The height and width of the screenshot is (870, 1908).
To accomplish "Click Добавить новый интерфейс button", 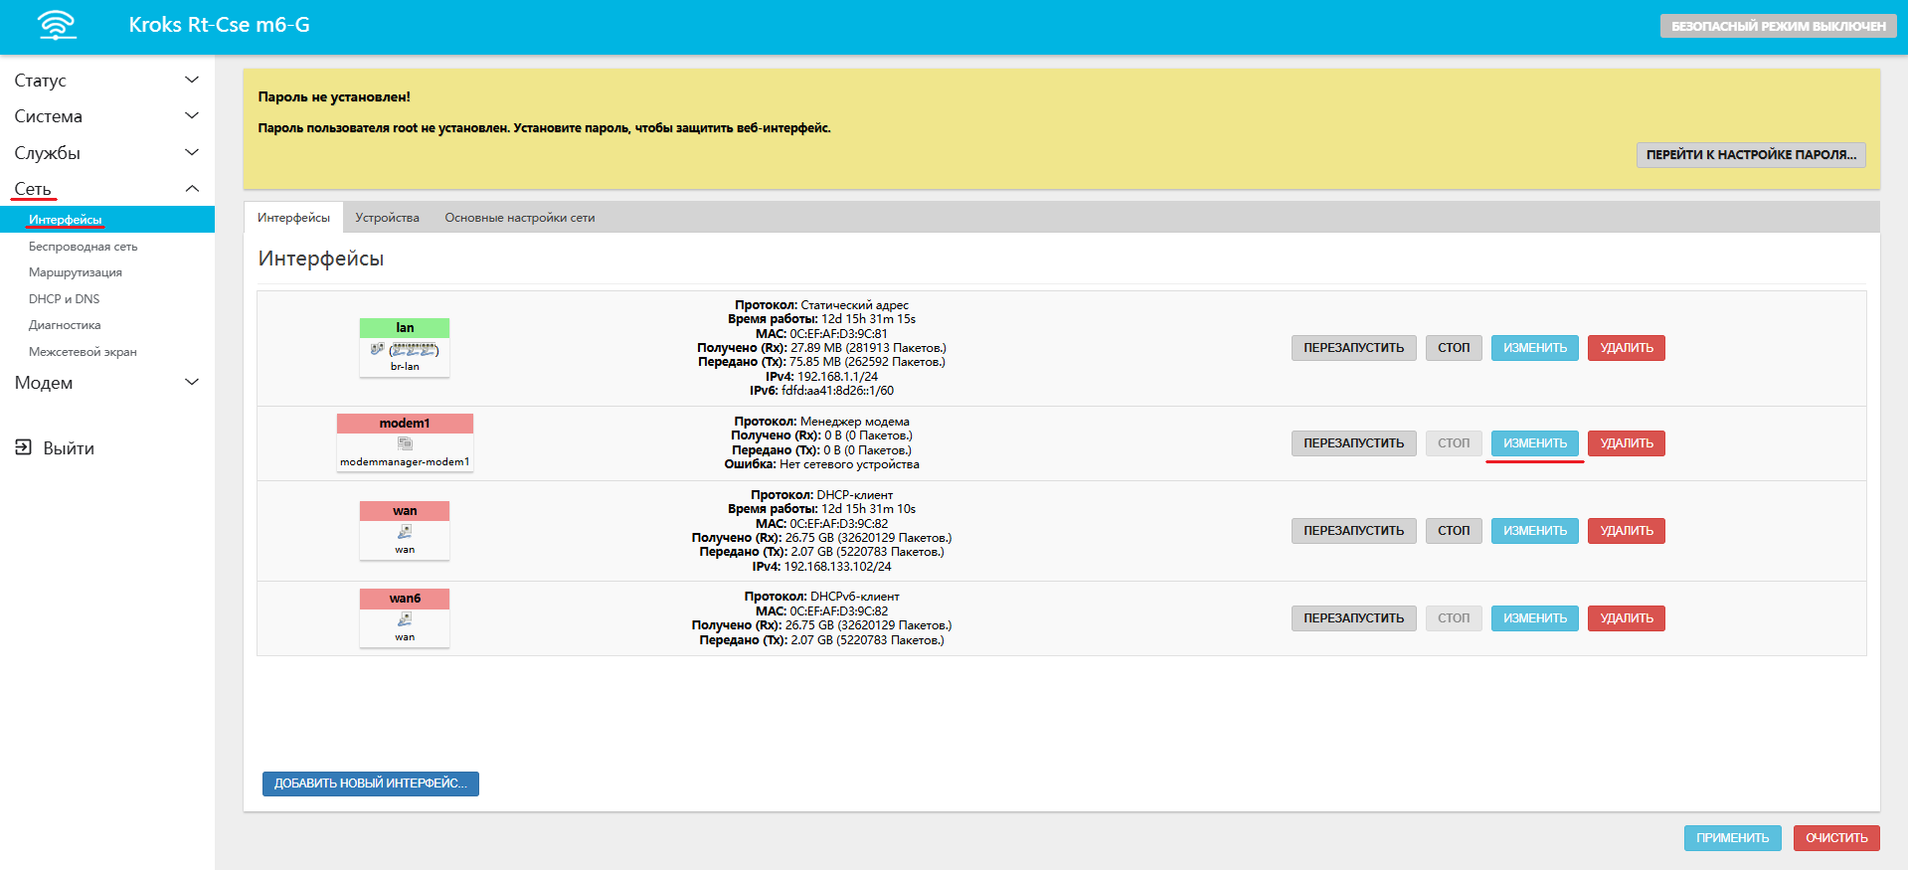I will point(370,783).
